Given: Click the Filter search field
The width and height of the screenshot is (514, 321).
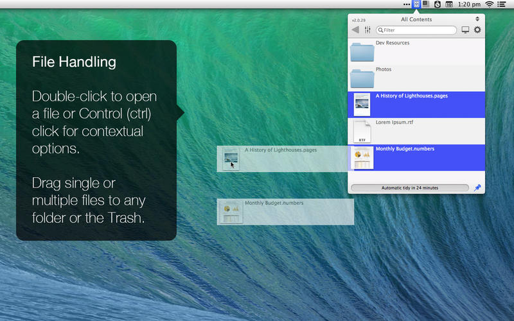Looking at the screenshot, I should pos(416,30).
